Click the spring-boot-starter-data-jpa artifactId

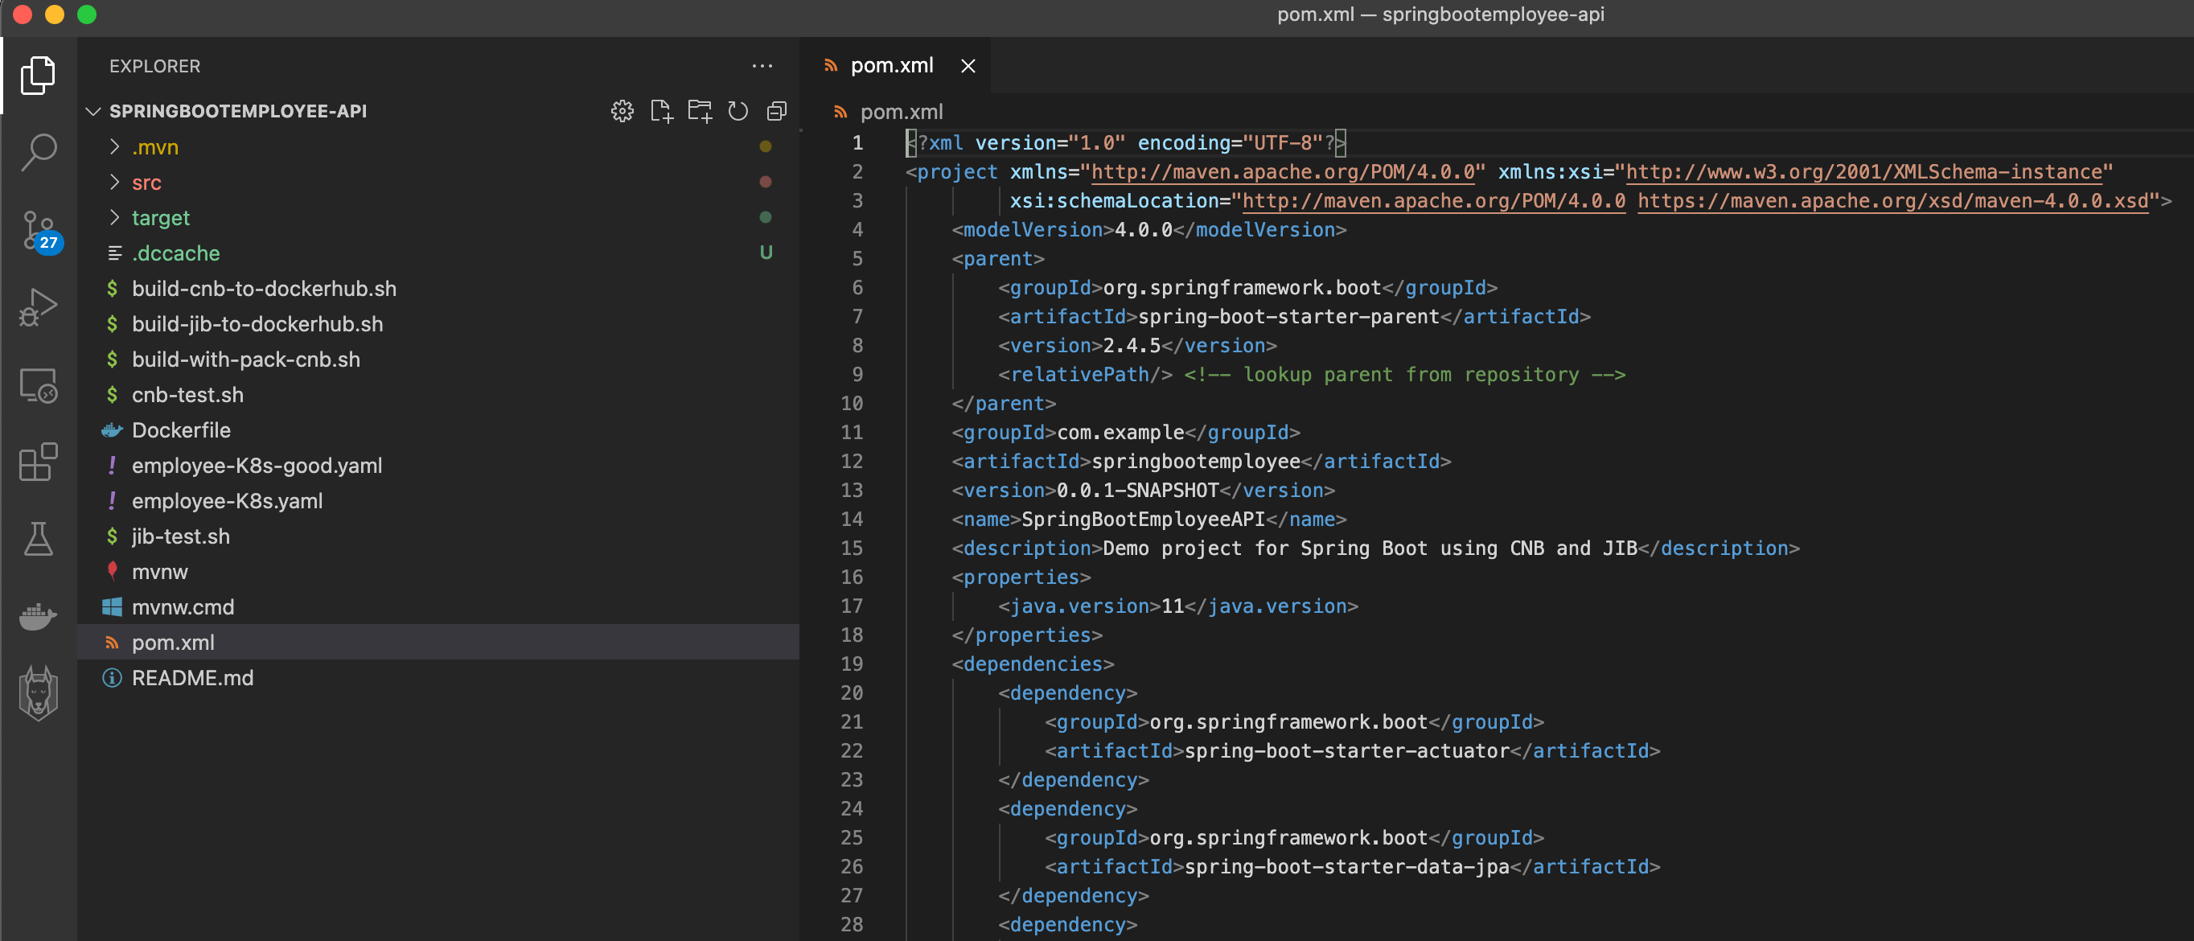tap(1346, 867)
